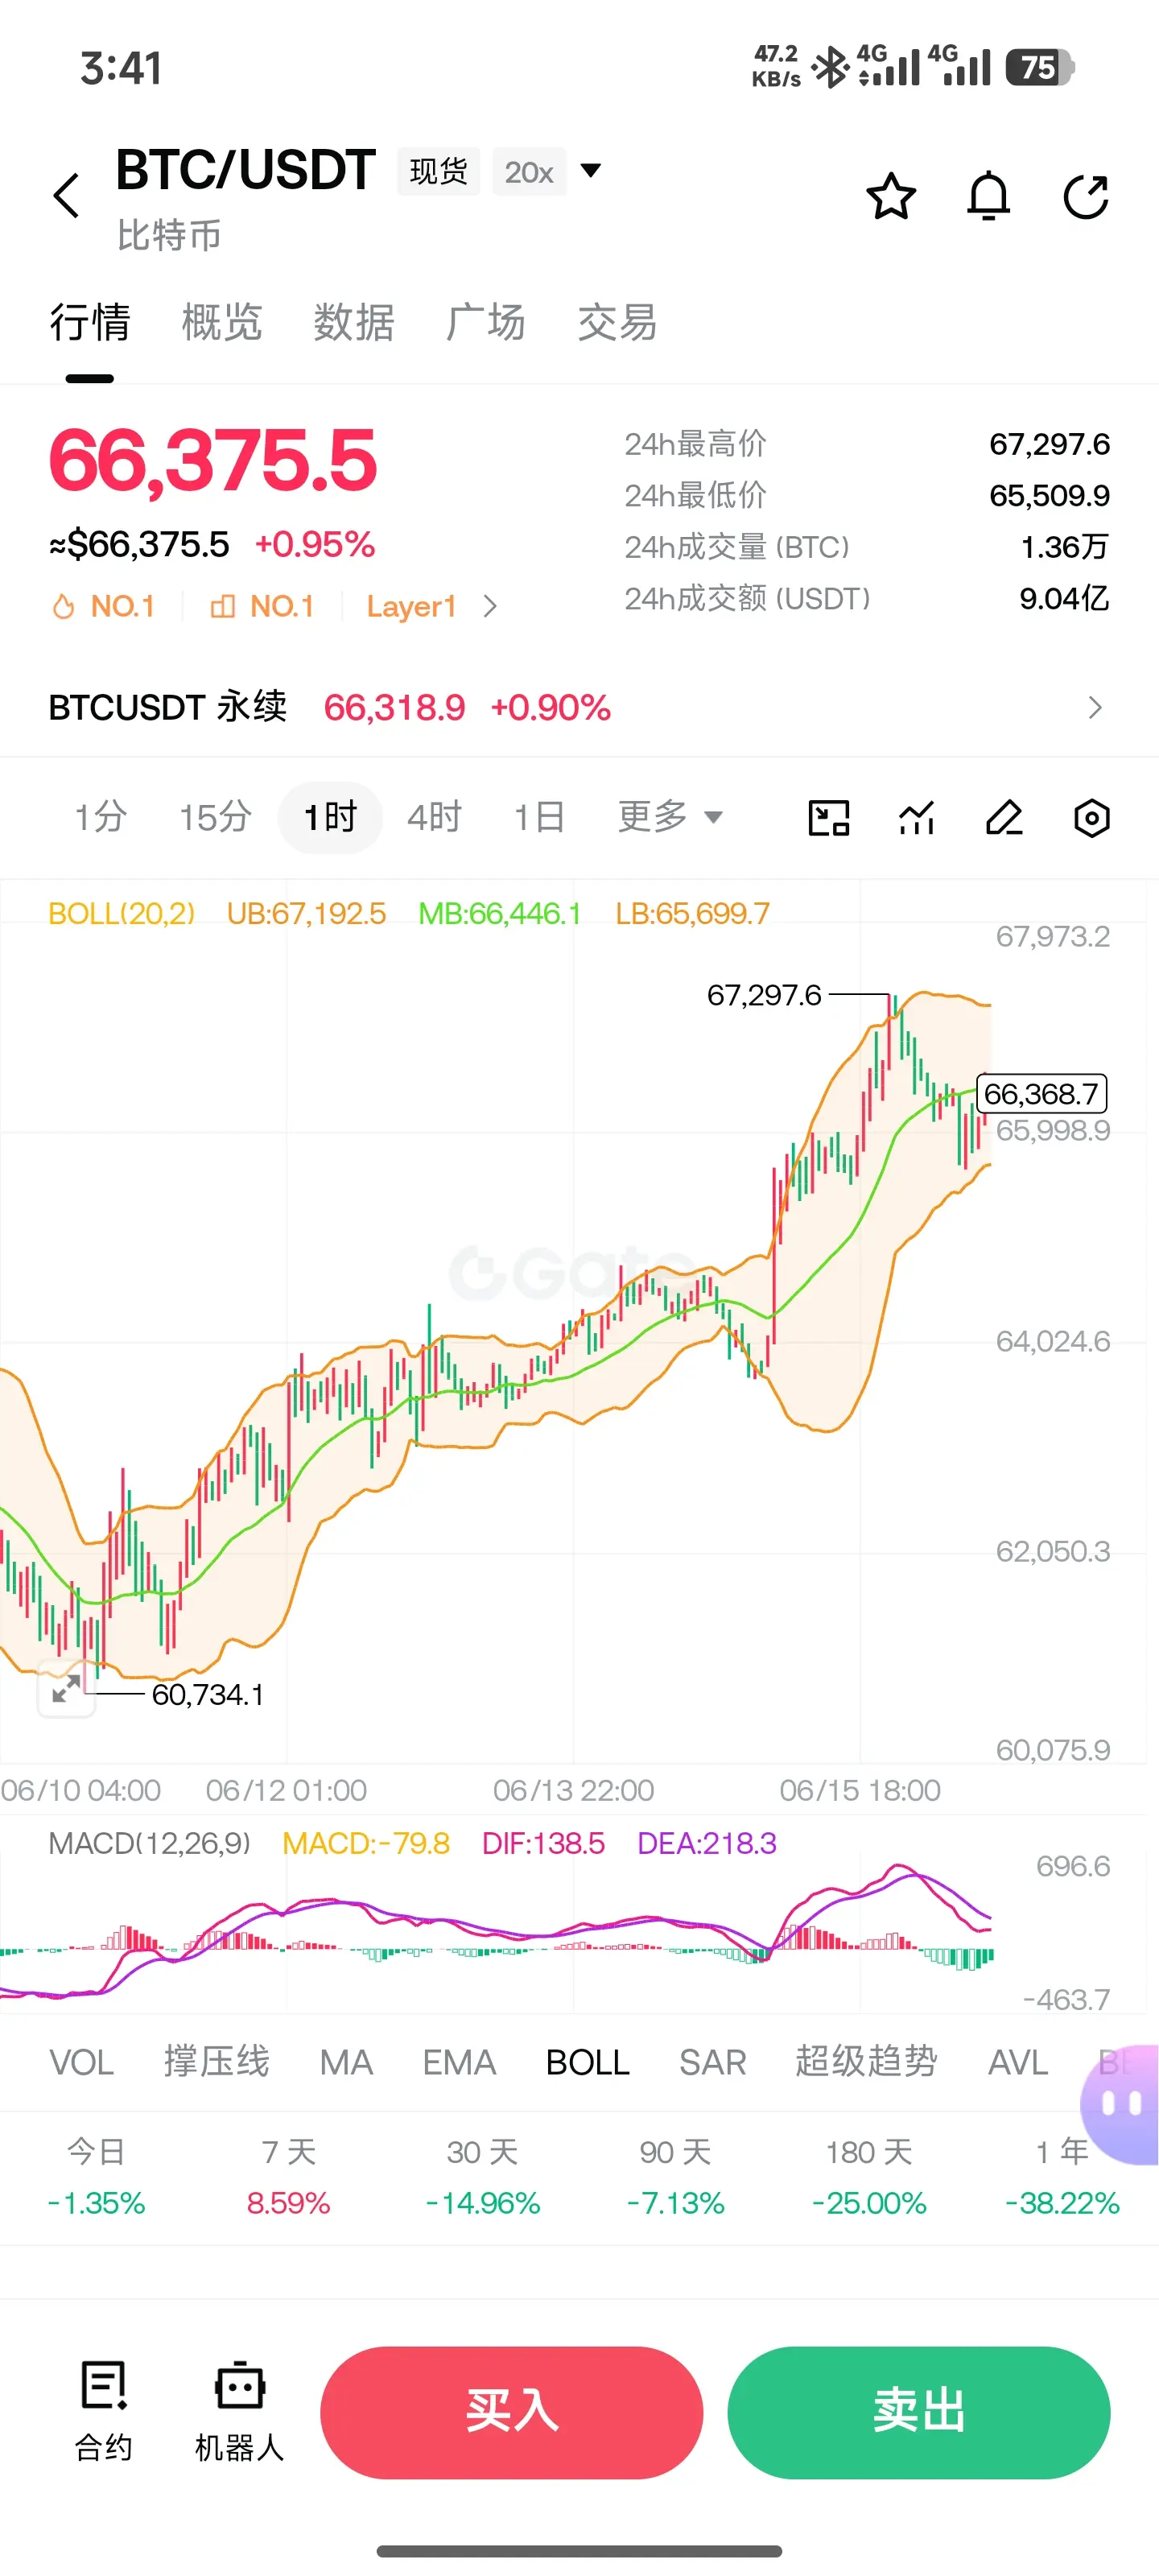Select 1日 timeframe
The image size is (1159, 2576).
539,817
